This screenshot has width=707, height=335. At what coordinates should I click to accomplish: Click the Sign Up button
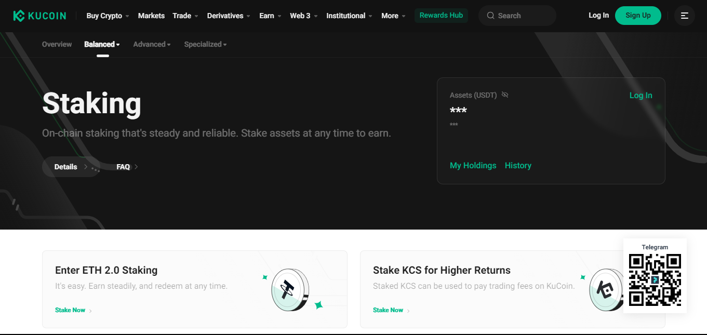coord(638,16)
